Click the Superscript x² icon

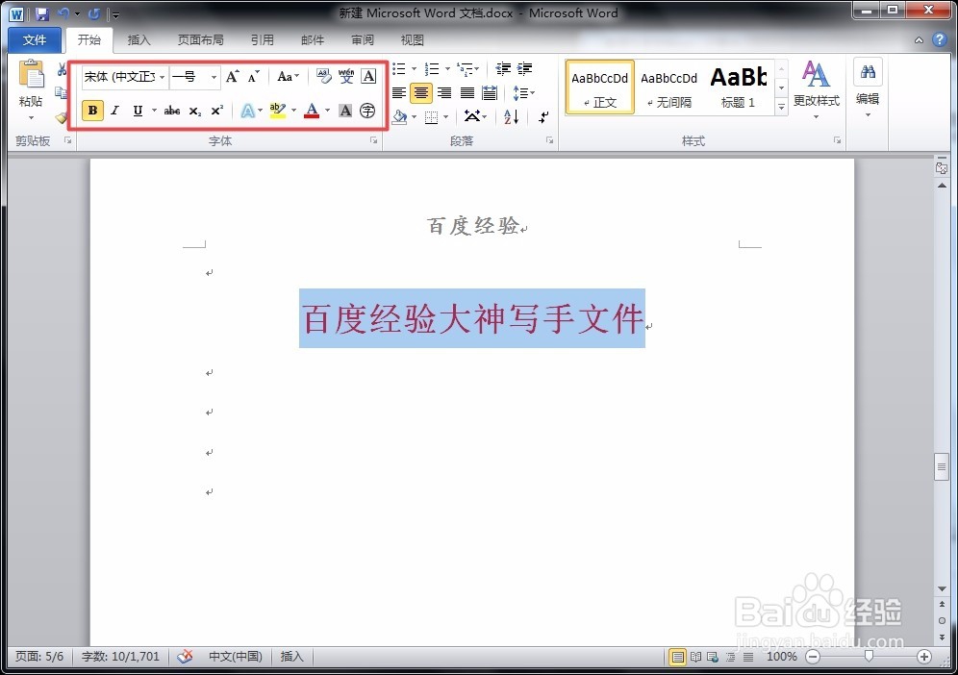216,111
